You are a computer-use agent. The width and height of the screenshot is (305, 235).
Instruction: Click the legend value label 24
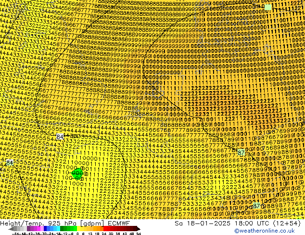(x=104, y=234)
